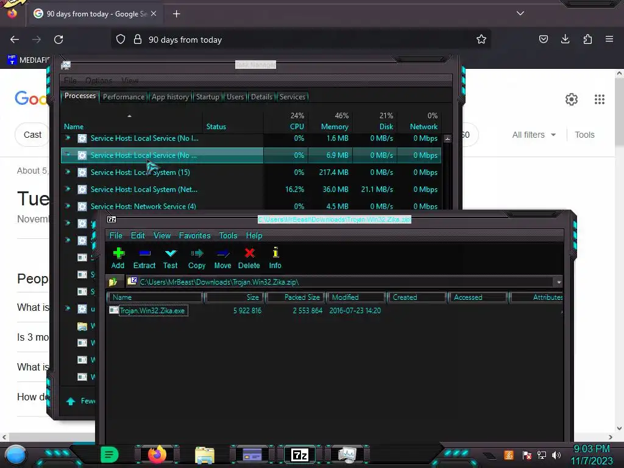Click the Task Manager scrollbar up arrow
The width and height of the screenshot is (624, 468).
448,139
